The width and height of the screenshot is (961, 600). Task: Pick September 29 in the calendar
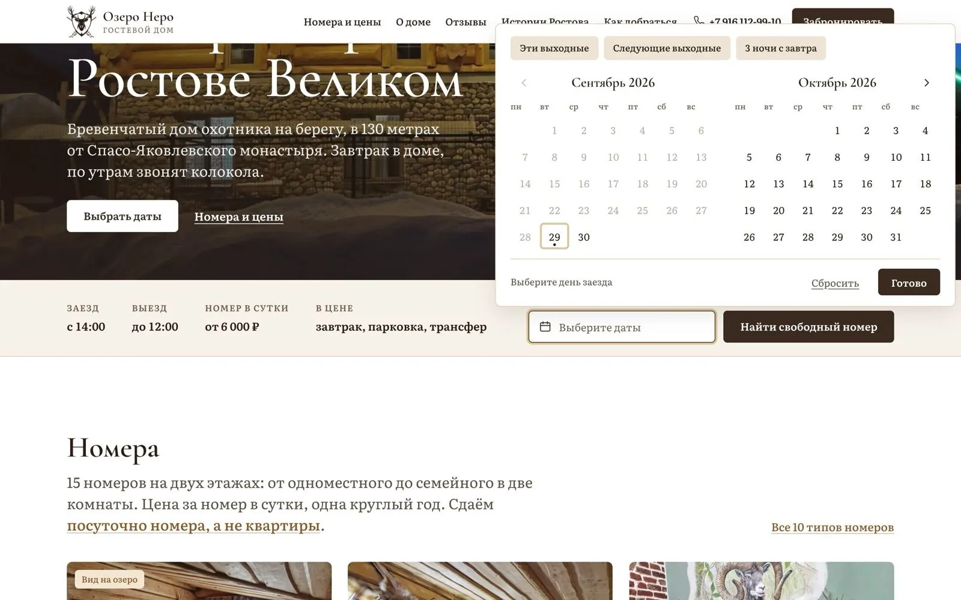point(554,237)
